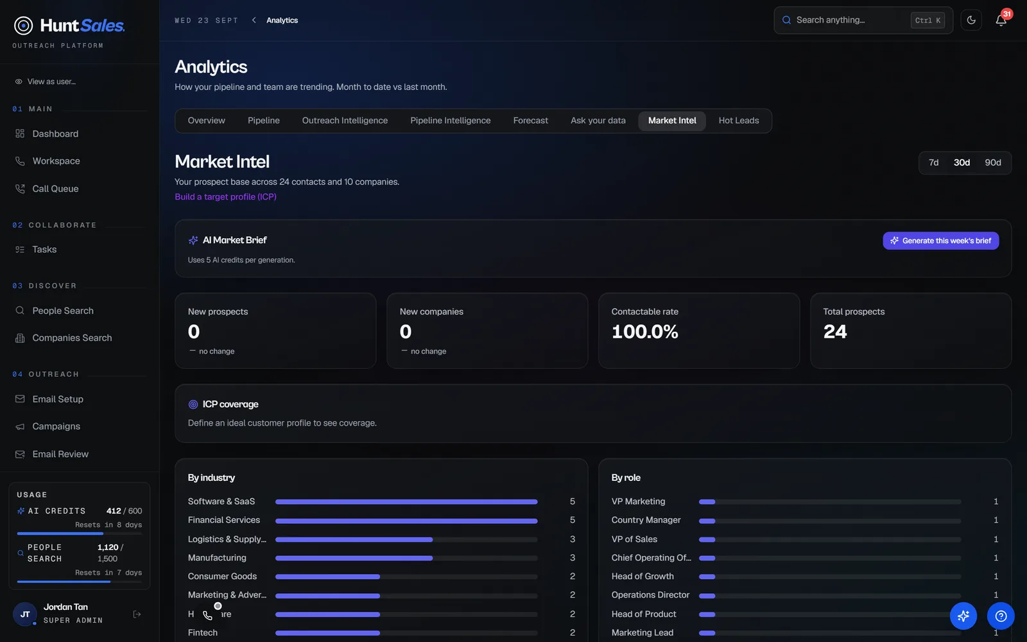The image size is (1027, 642).
Task: Click the Total prospects card
Action: click(911, 331)
